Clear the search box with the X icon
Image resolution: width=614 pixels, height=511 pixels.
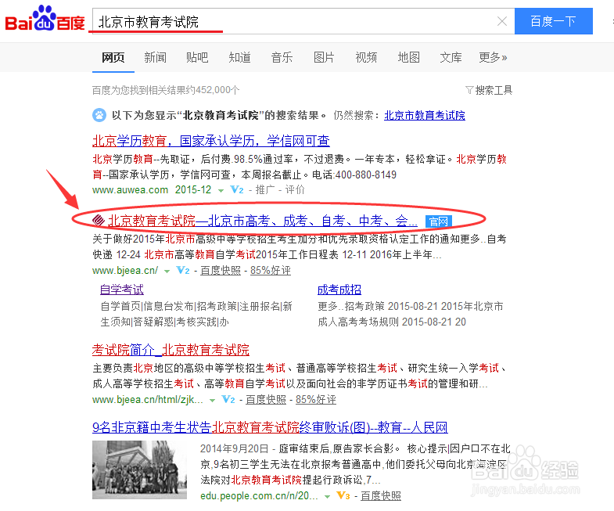(x=502, y=21)
